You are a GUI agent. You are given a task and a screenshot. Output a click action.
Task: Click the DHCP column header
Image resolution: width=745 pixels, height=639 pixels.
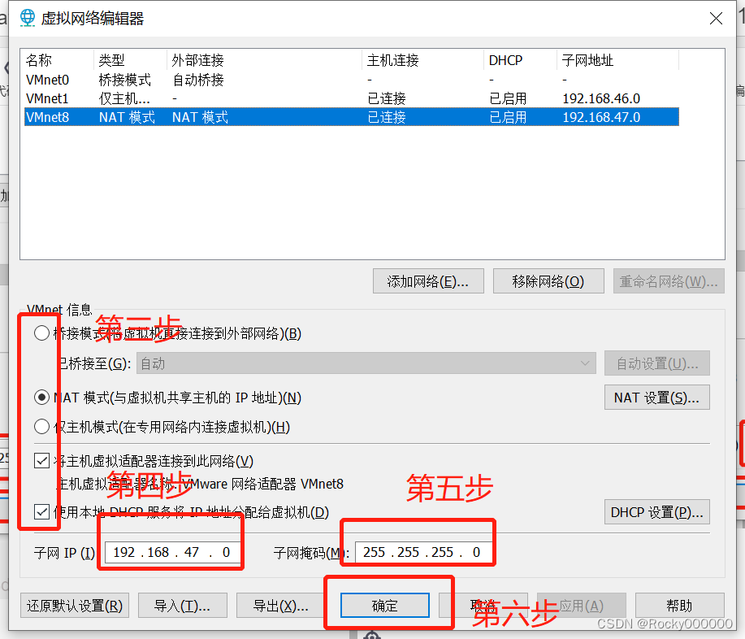click(x=520, y=60)
